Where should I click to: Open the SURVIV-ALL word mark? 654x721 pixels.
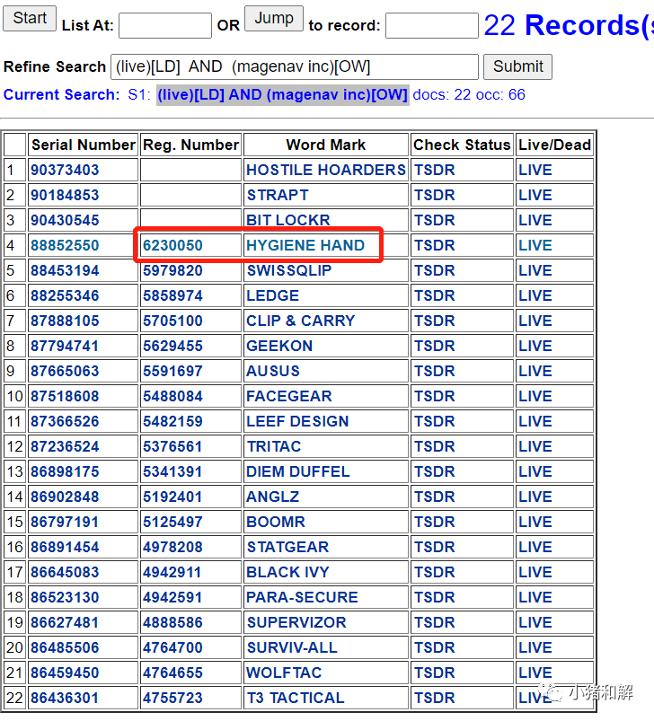[292, 647]
